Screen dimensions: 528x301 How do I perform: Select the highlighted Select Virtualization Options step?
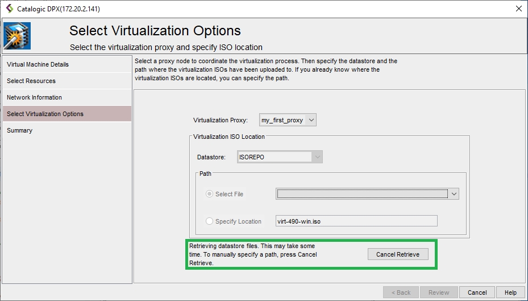pyautogui.click(x=45, y=114)
